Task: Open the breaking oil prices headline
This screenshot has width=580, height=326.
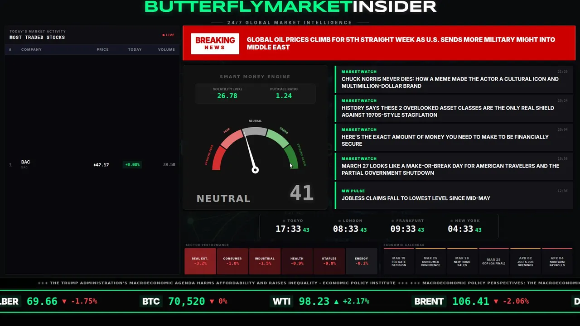Action: 401,43
